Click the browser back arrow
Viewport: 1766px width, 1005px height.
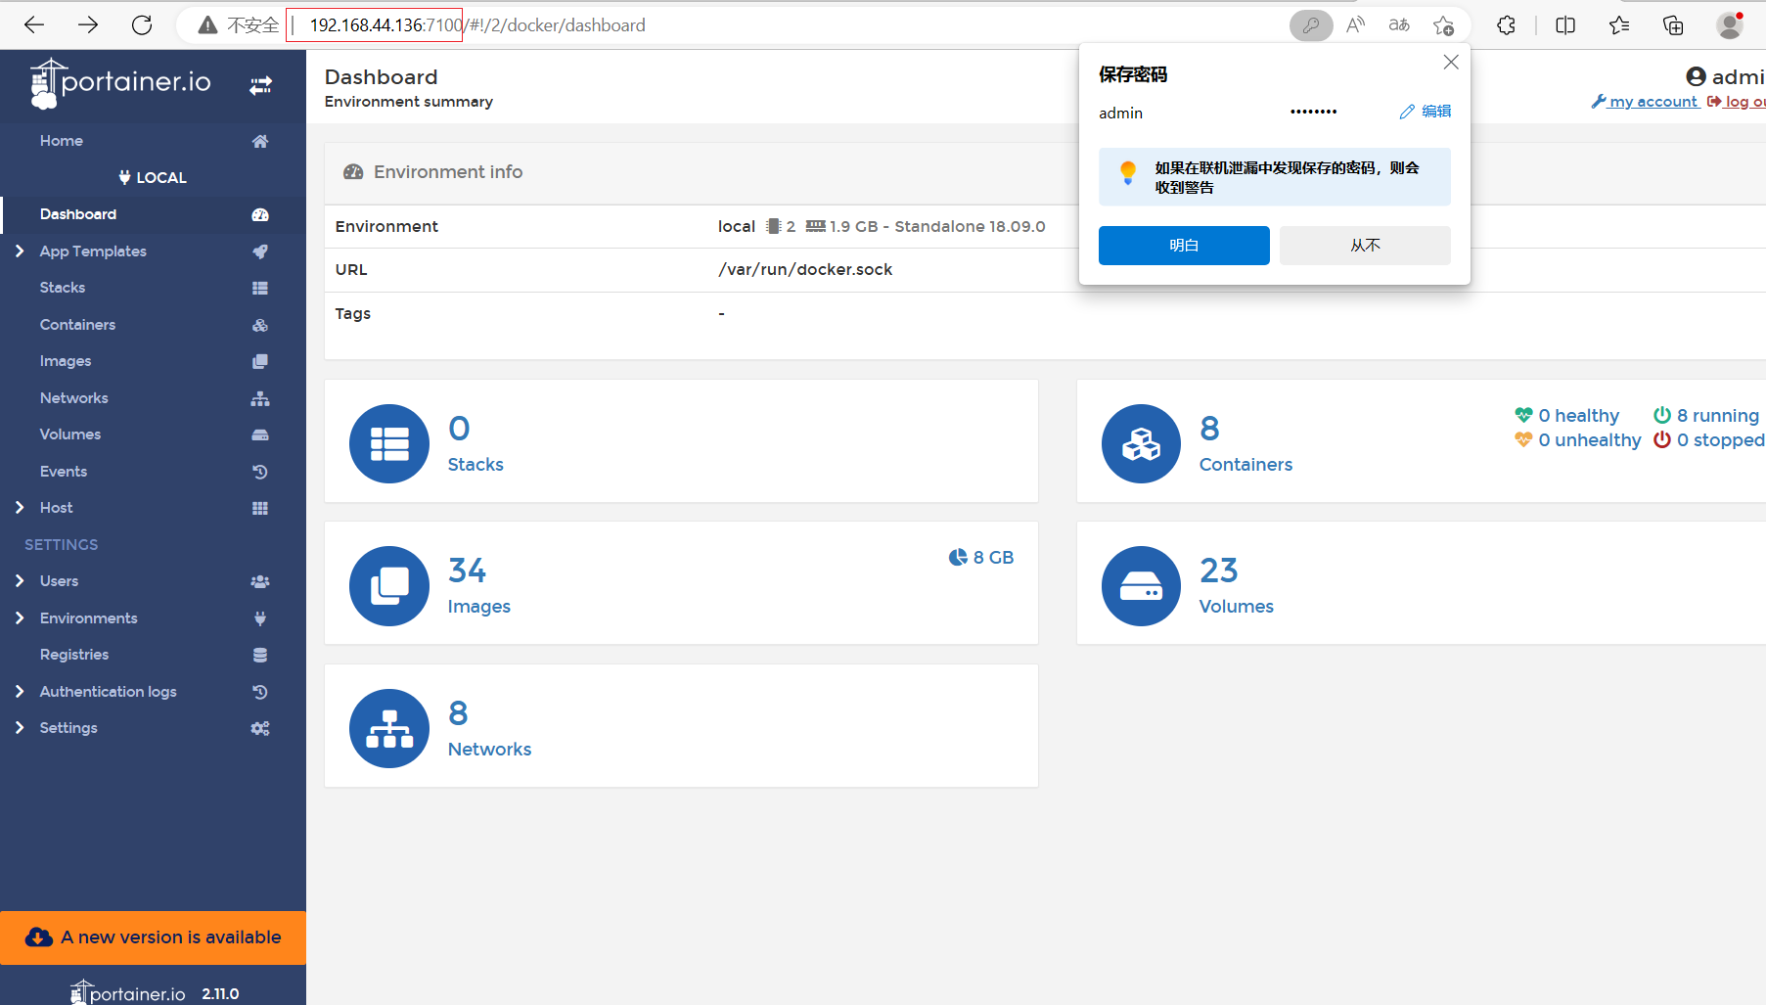point(34,25)
